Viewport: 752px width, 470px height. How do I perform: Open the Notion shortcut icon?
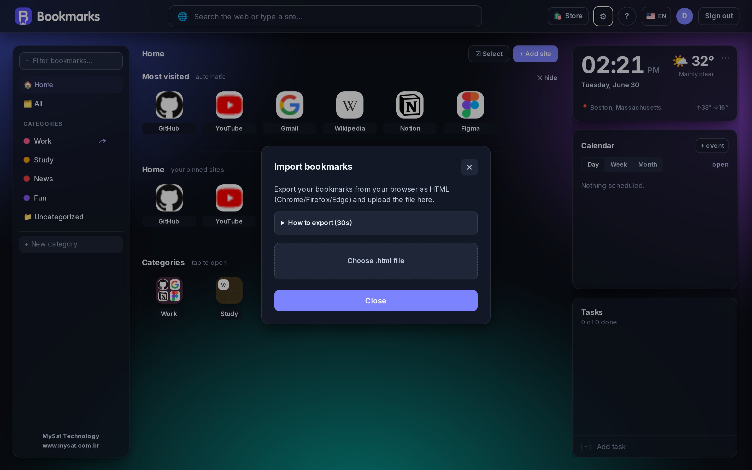[410, 105]
